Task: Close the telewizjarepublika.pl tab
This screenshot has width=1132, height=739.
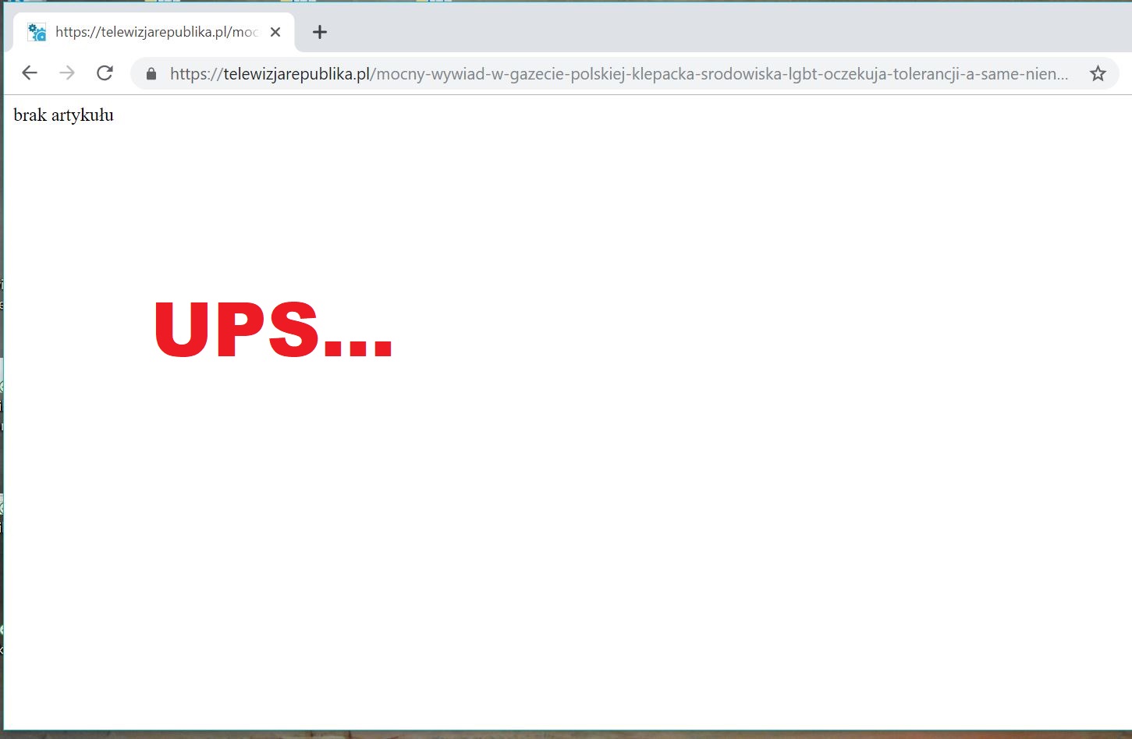Action: click(x=275, y=32)
